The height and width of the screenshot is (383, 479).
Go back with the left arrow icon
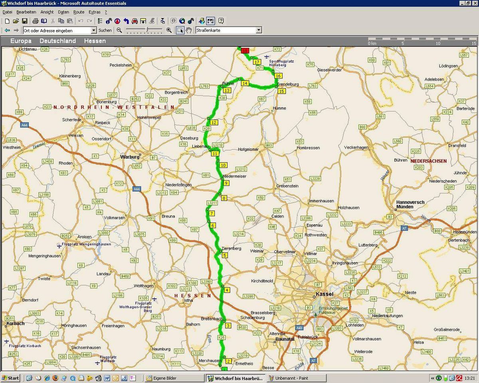7,30
